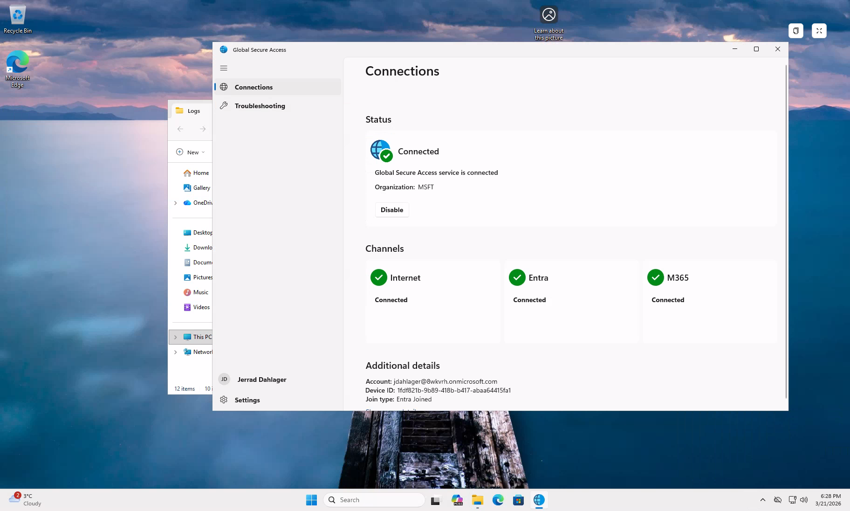Open Settings in Global Secure Access
The width and height of the screenshot is (850, 511).
pos(247,400)
